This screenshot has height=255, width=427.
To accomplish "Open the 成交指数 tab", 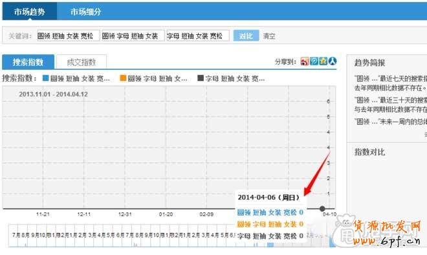I will [x=81, y=62].
